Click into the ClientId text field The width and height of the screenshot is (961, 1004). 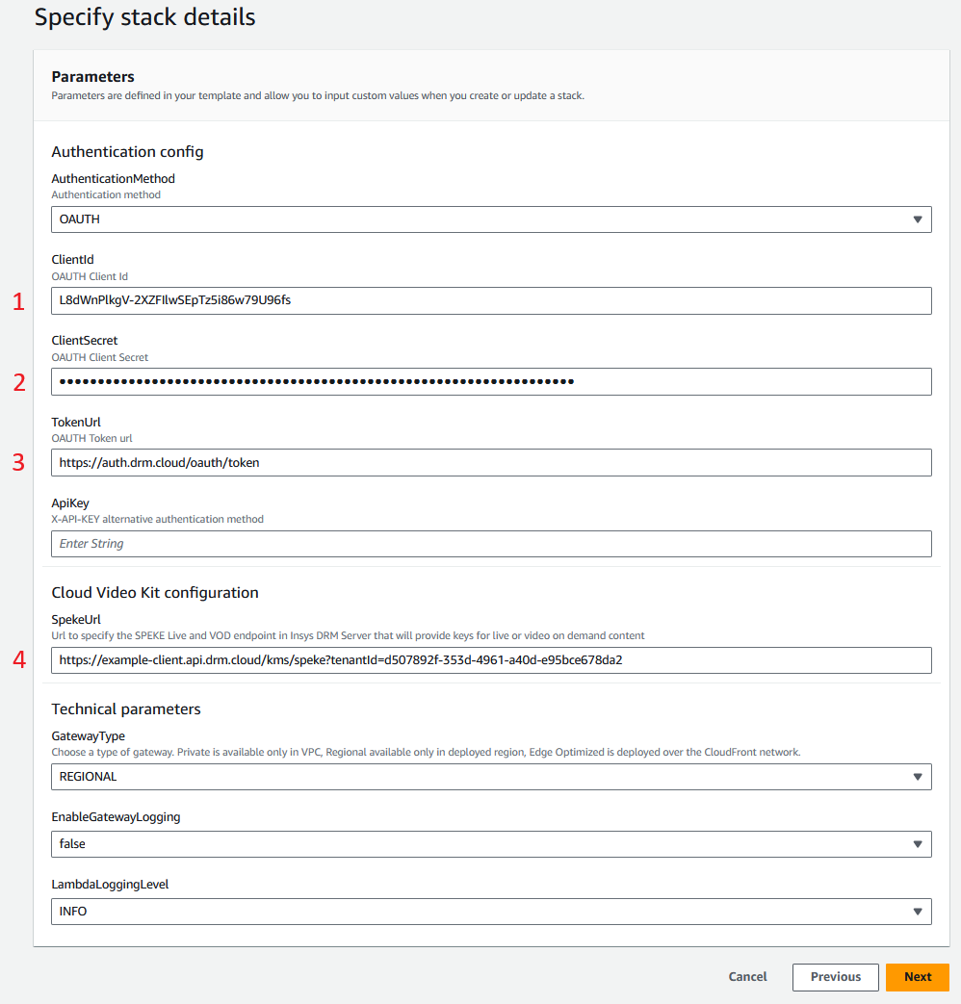click(490, 300)
